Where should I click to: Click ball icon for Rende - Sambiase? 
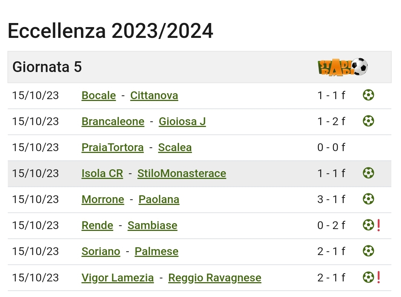coord(368,225)
